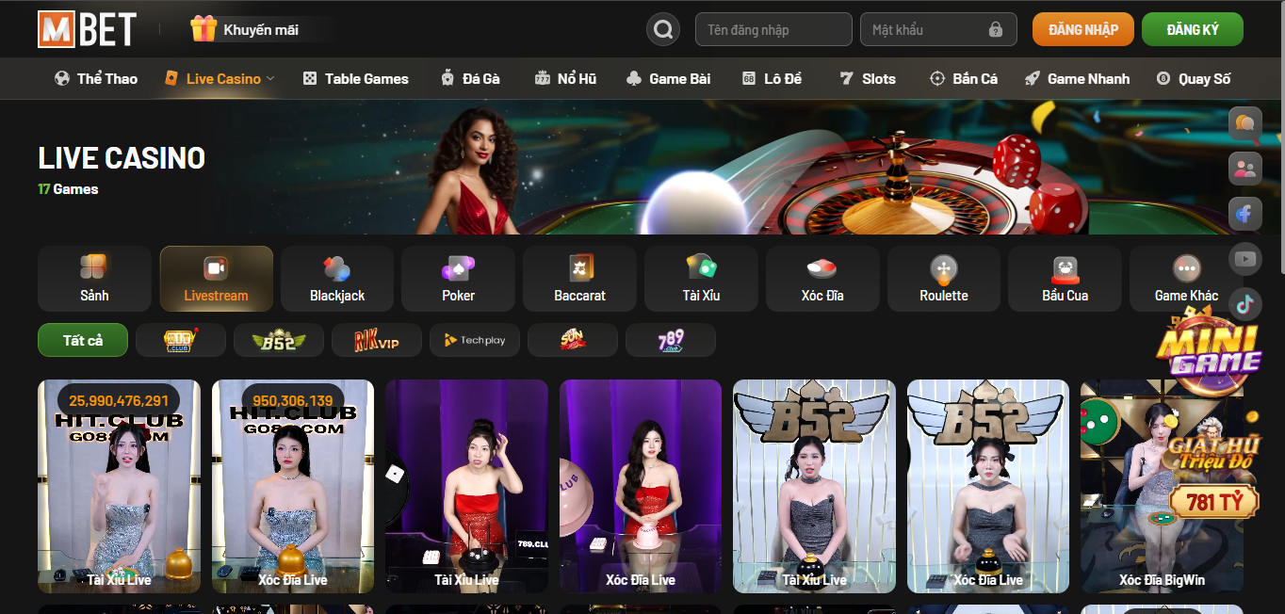This screenshot has height=614, width=1285.
Task: Open the Thể Thao menu
Action: click(96, 79)
